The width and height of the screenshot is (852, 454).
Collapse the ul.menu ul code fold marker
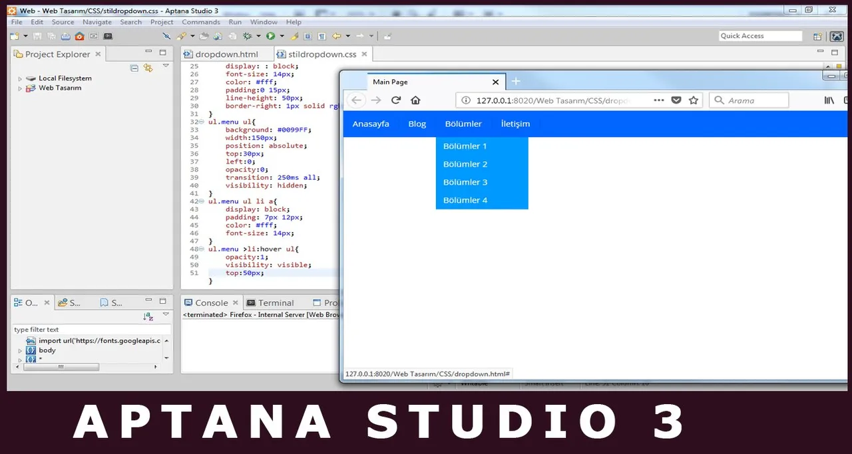[x=201, y=122]
